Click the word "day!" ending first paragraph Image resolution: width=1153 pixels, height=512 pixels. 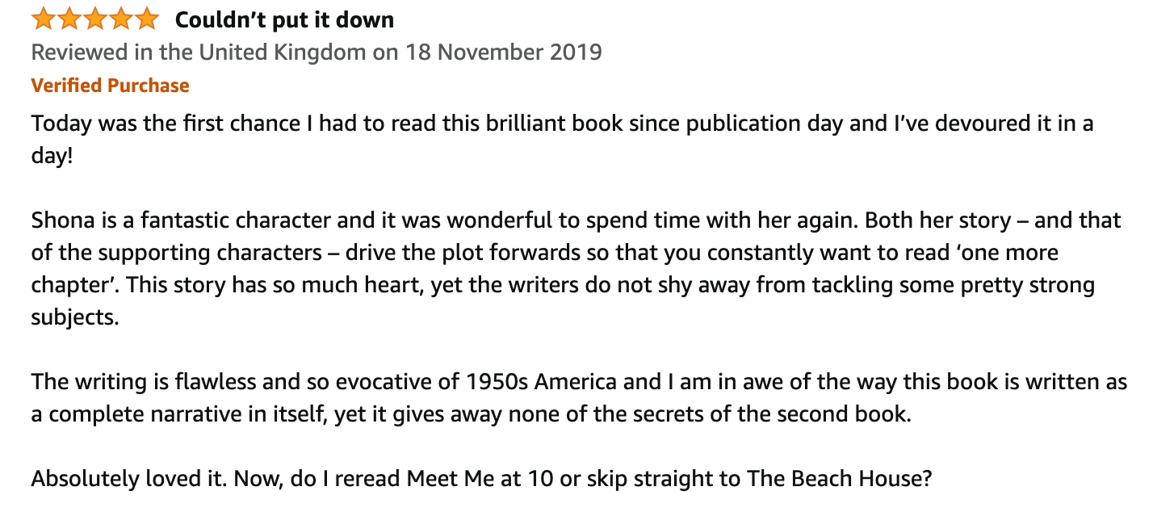(52, 156)
